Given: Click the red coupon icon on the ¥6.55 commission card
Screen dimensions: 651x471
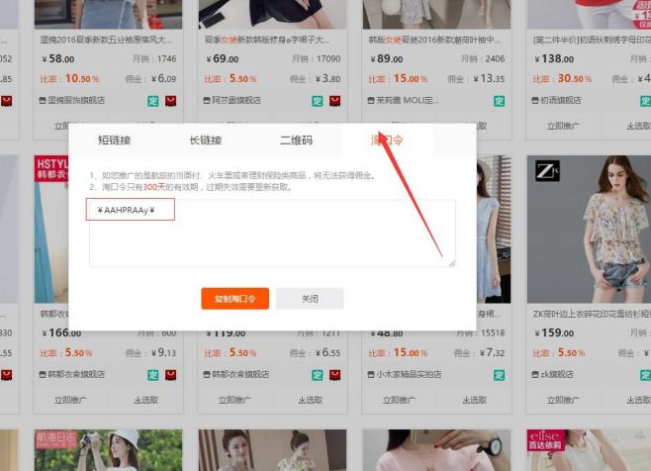Looking at the screenshot, I should click(335, 375).
